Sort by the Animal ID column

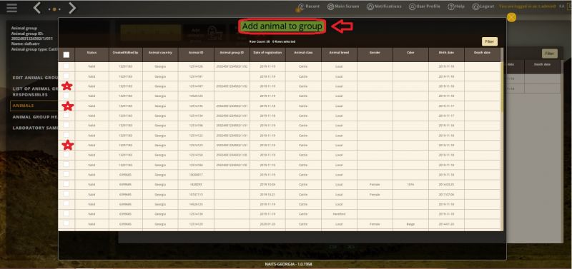[196, 55]
